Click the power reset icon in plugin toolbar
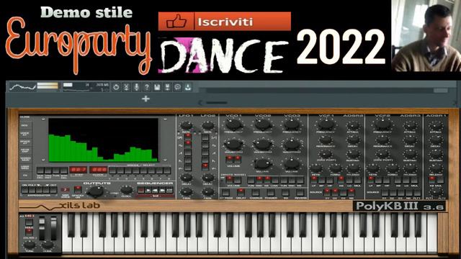 [116, 87]
